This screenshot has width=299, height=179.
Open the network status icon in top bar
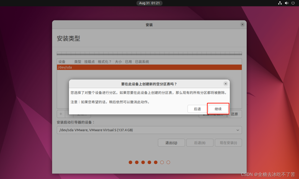point(280,3)
